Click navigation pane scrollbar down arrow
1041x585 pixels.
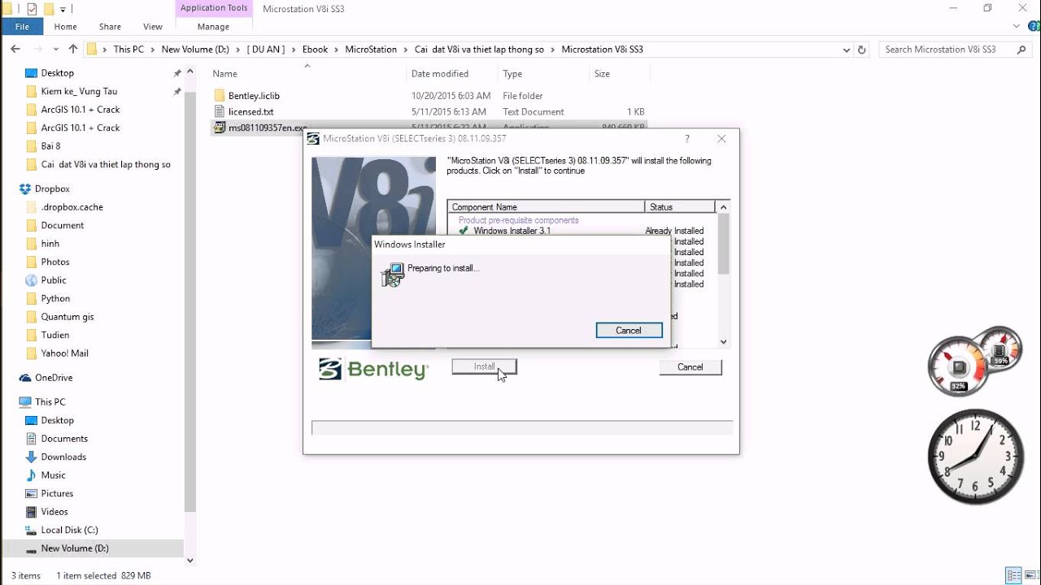190,560
